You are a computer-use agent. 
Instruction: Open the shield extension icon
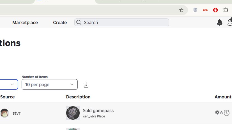[x=195, y=10]
